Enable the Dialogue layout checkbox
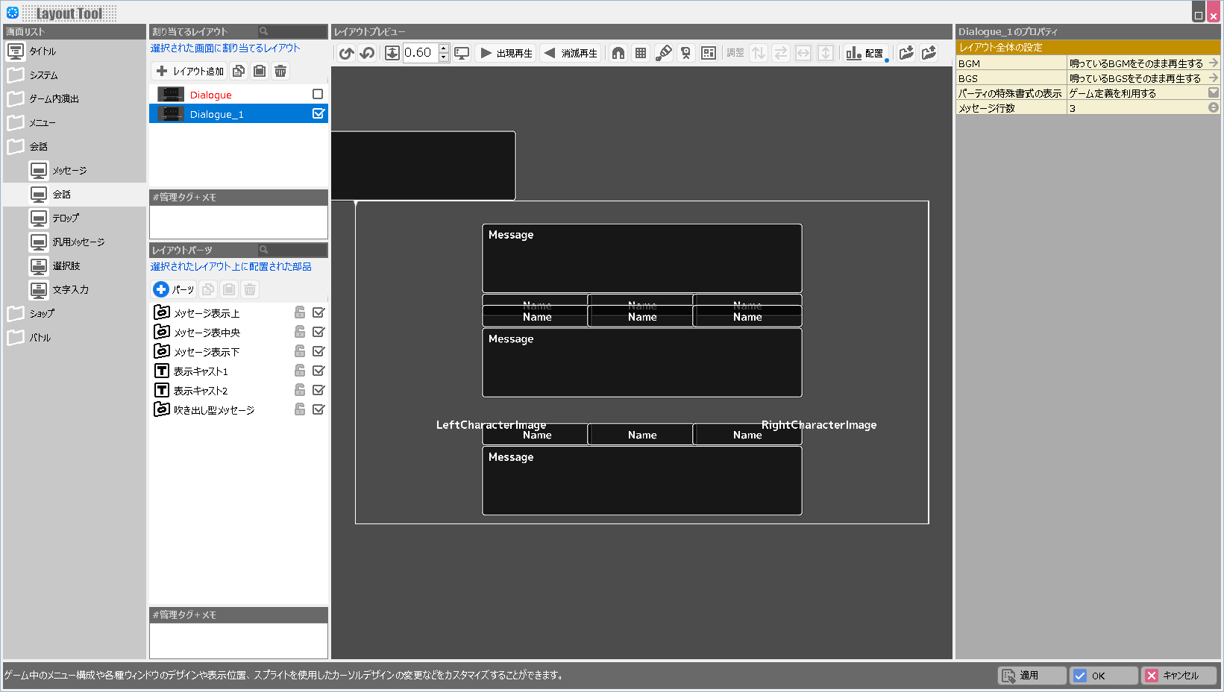 coord(318,94)
